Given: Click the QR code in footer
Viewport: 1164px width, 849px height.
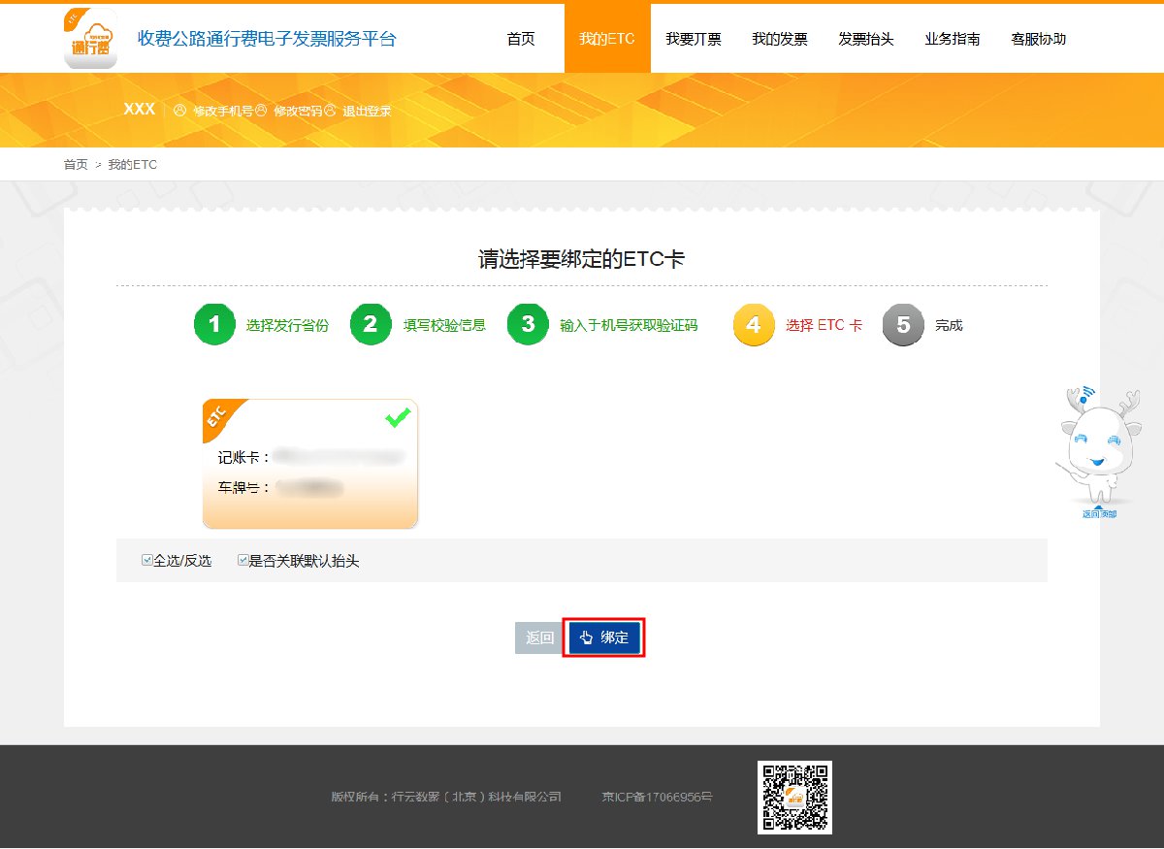Looking at the screenshot, I should tap(794, 797).
